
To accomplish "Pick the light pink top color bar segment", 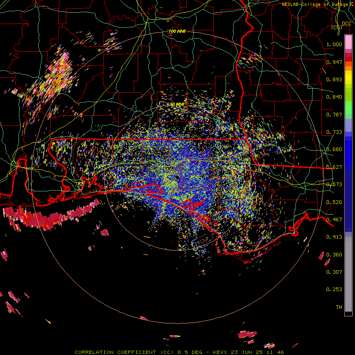I will [348, 42].
